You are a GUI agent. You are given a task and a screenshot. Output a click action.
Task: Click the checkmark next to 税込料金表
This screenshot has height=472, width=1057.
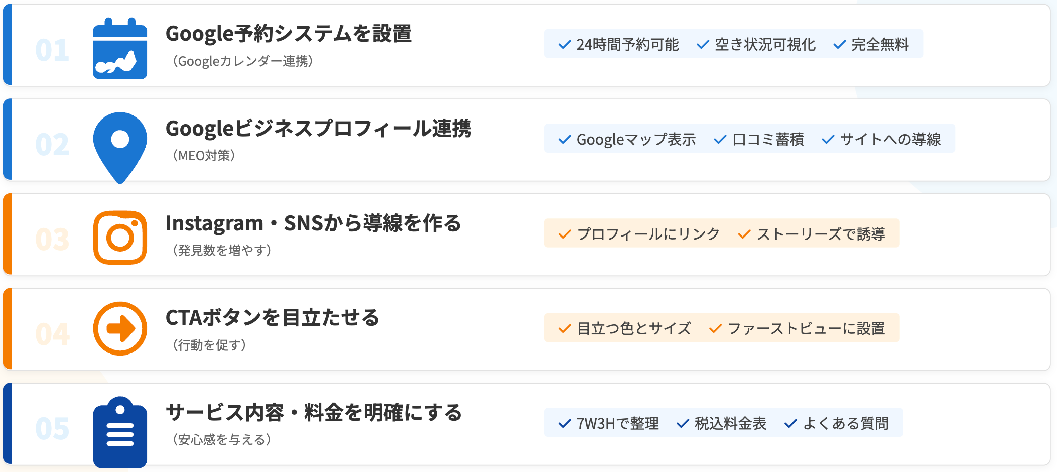(683, 424)
